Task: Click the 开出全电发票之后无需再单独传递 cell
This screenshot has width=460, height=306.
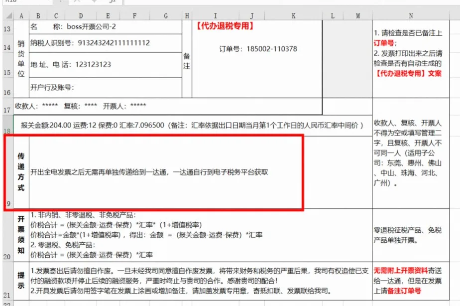Action: click(200, 172)
